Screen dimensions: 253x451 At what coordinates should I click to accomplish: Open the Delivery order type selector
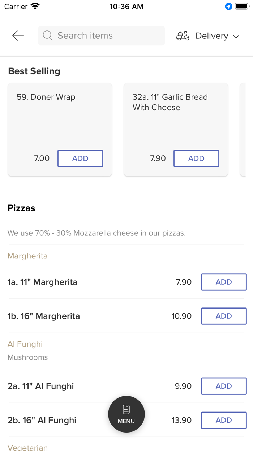tap(211, 36)
